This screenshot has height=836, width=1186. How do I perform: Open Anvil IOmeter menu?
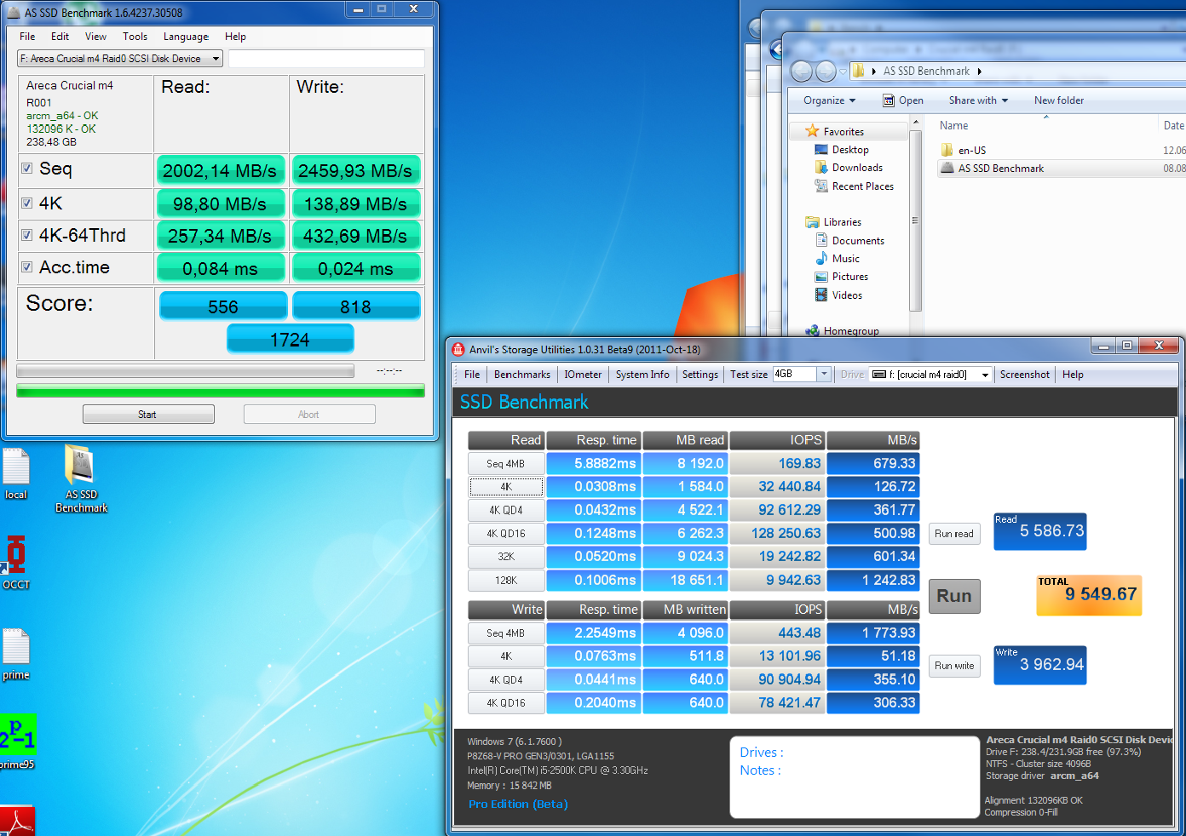(x=583, y=375)
